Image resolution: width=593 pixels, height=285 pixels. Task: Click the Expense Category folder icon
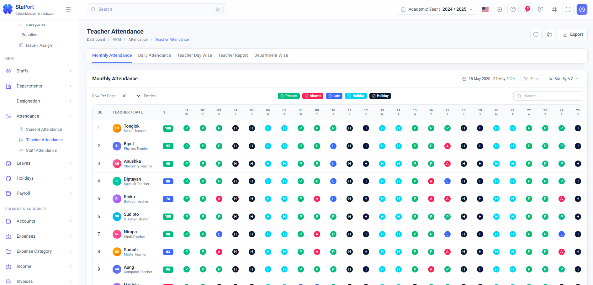click(8, 251)
